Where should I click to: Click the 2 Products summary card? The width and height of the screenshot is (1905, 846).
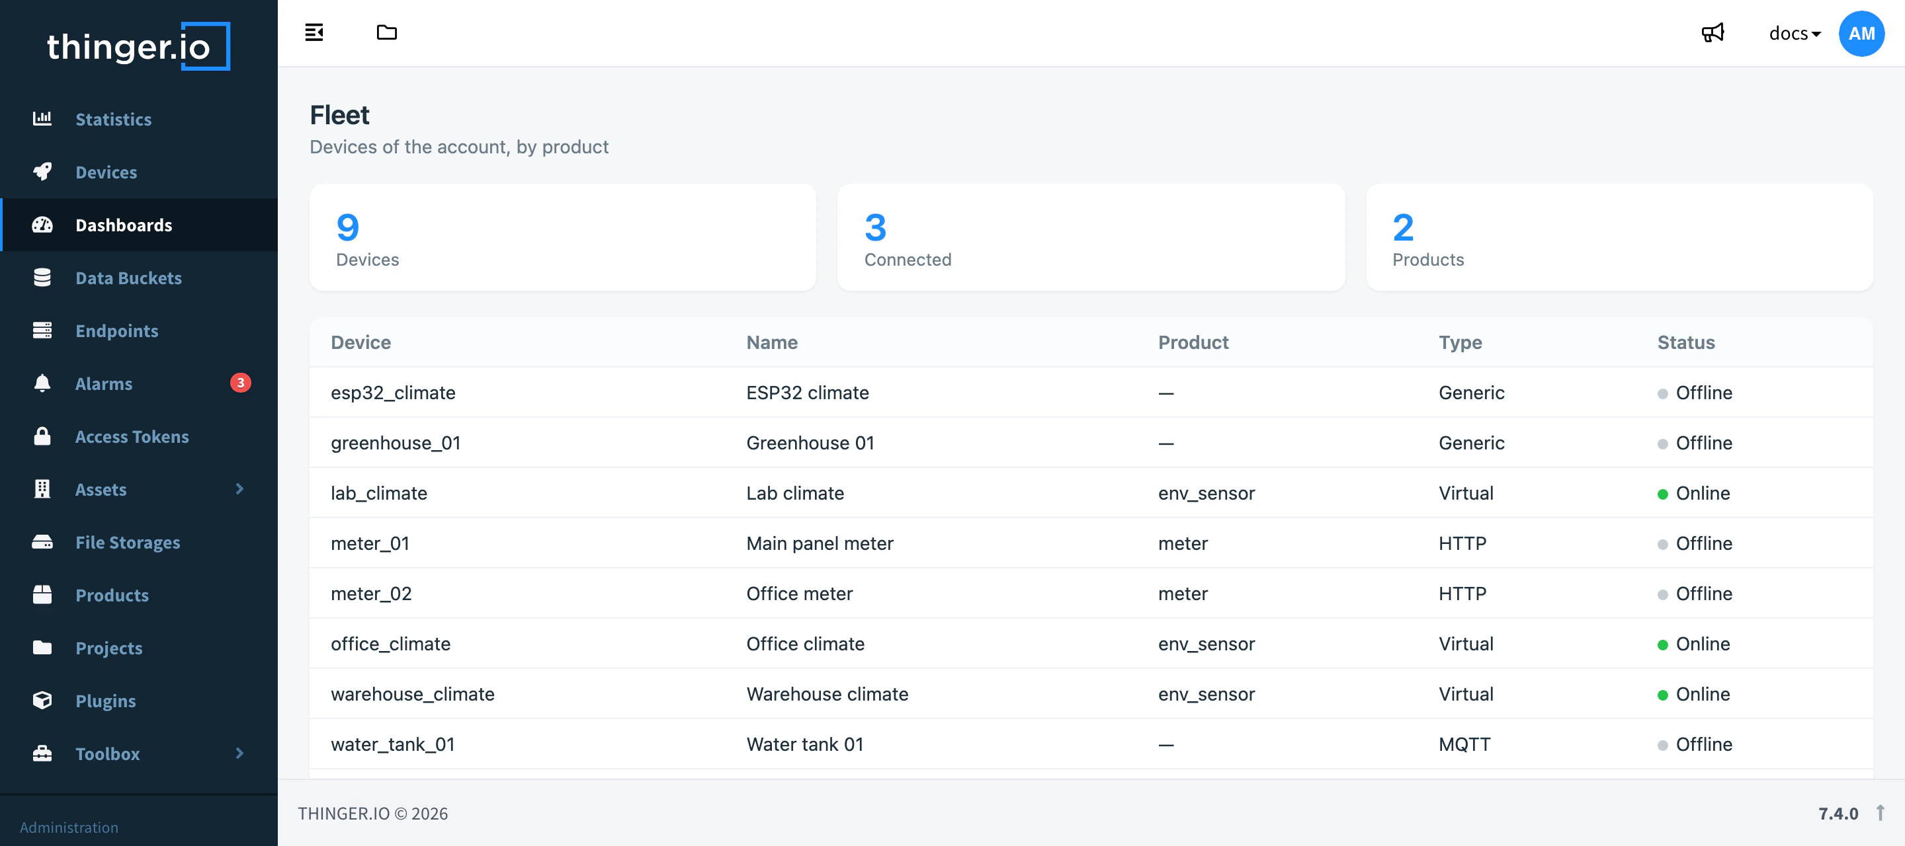pyautogui.click(x=1619, y=238)
